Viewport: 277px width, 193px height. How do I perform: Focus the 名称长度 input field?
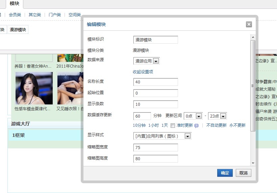coord(156,82)
